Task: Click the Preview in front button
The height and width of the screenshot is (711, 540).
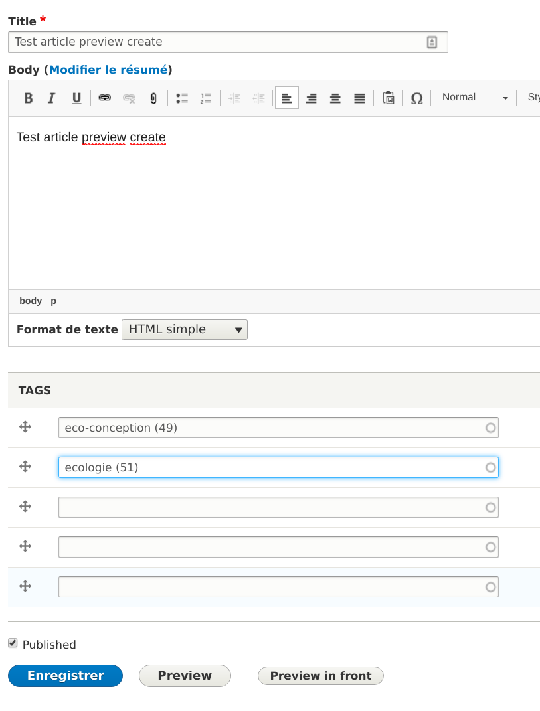Action: (x=320, y=676)
